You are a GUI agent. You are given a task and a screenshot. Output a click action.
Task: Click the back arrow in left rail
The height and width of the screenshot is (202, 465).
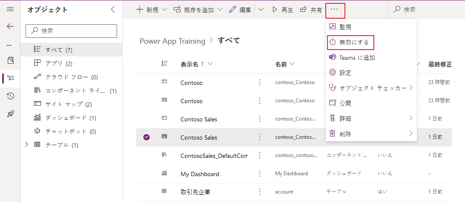[10, 27]
